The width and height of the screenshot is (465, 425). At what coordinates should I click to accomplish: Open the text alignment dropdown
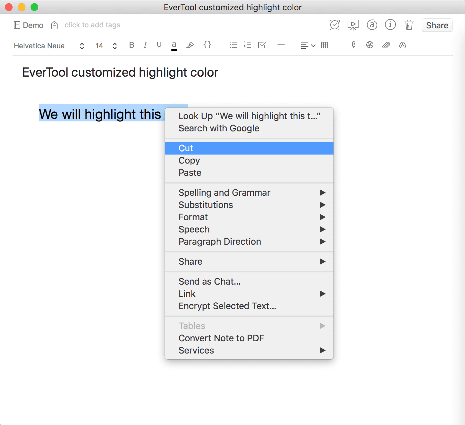click(x=308, y=45)
